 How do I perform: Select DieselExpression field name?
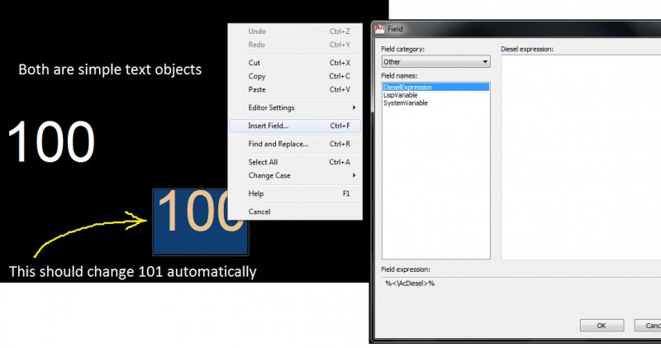(x=436, y=88)
